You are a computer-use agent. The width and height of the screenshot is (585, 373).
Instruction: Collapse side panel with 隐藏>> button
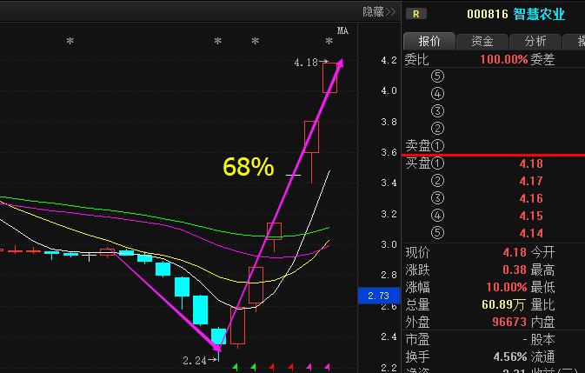pyautogui.click(x=379, y=11)
